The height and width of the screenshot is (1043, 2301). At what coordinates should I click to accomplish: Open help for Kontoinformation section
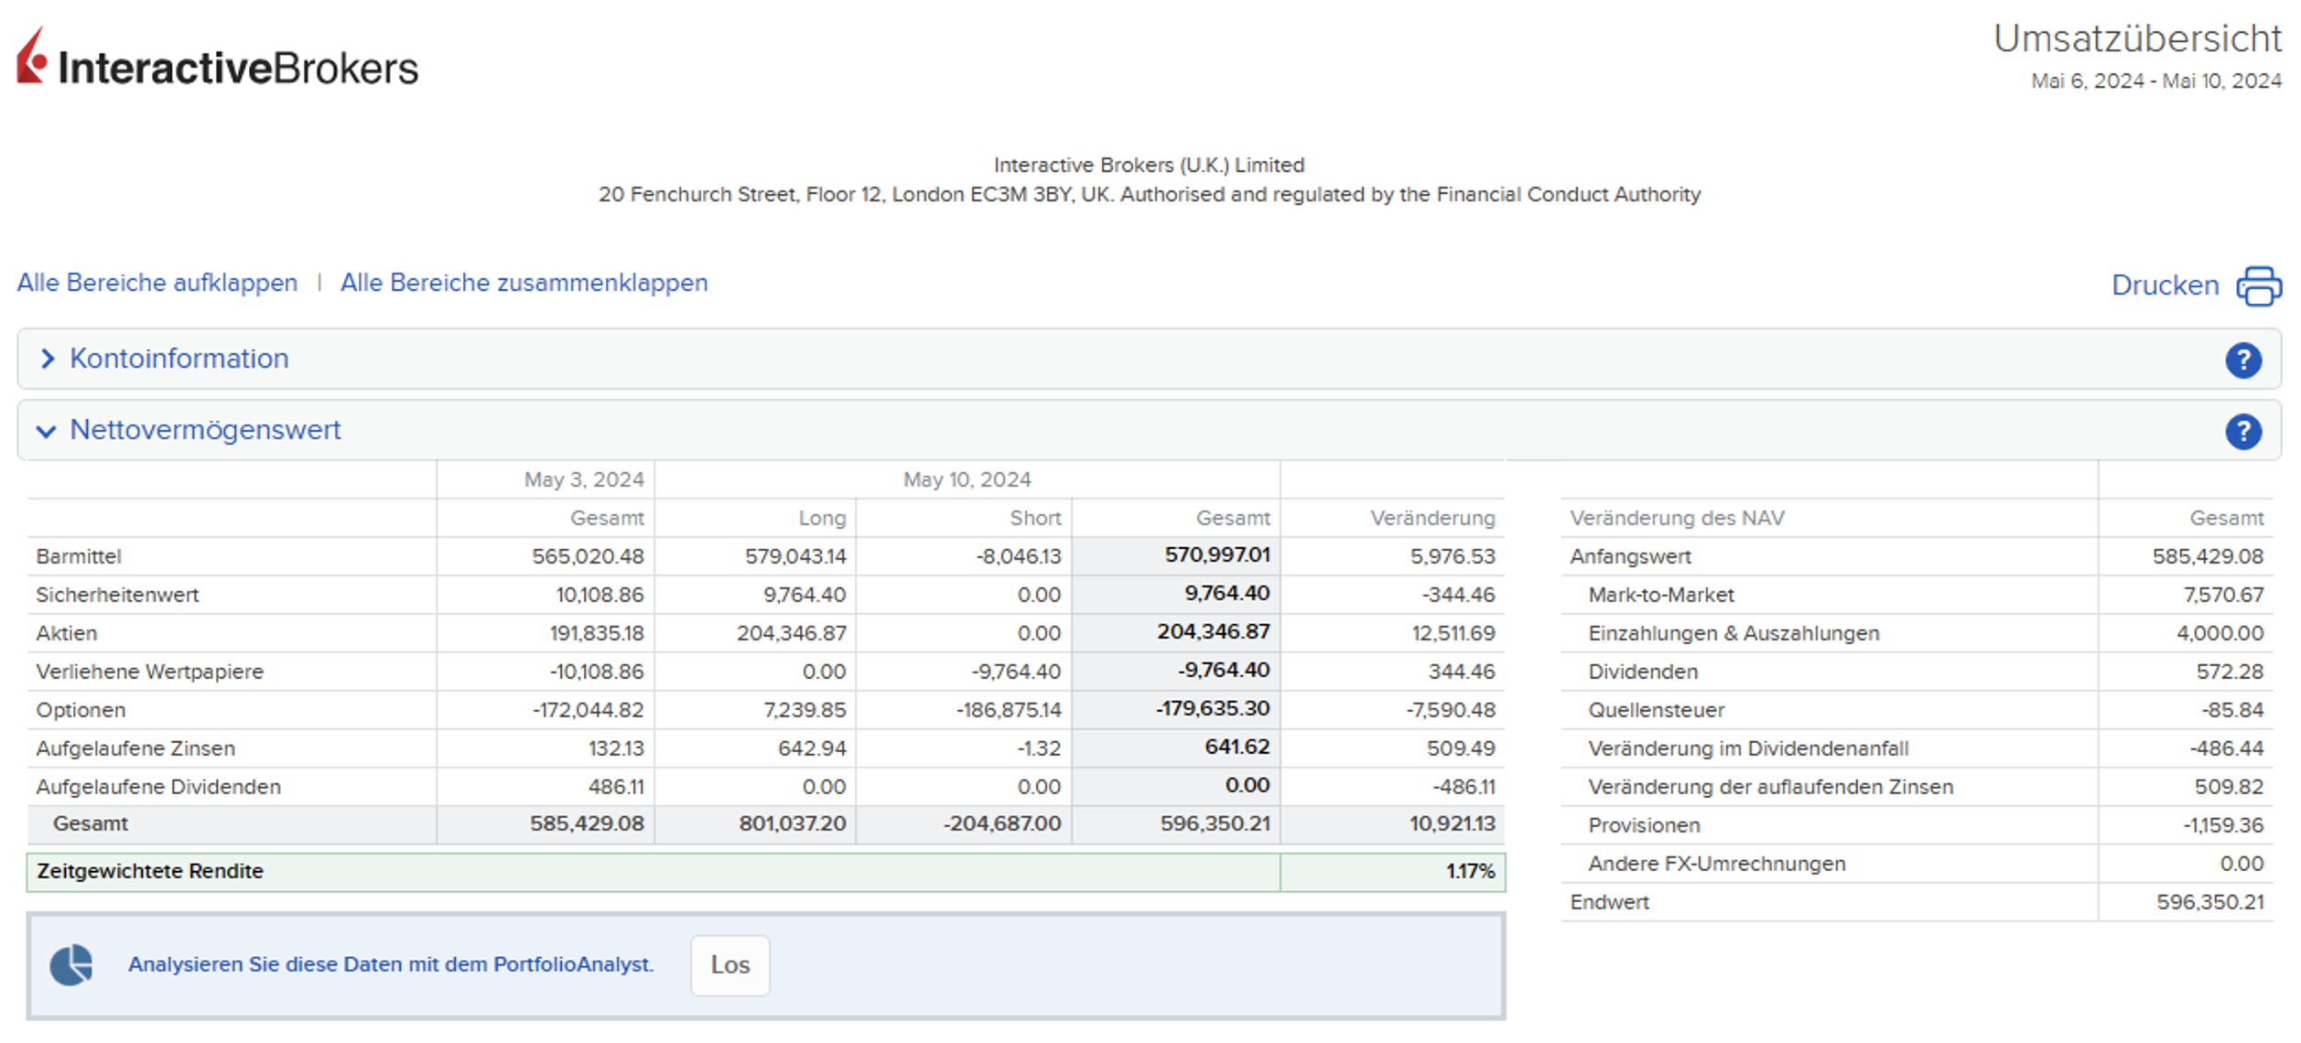[2242, 360]
